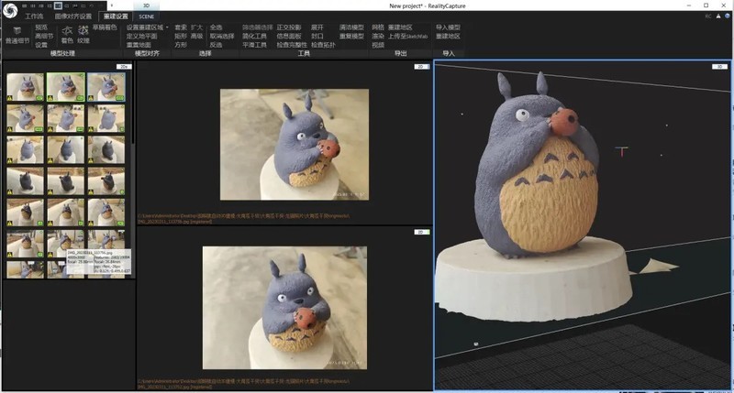Select the blue-bordered thumbnail in image list
The height and width of the screenshot is (393, 734).
pyautogui.click(x=106, y=87)
